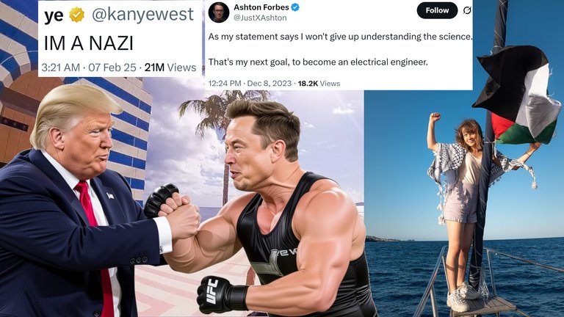Click the Follow button on the tweet
This screenshot has height=317, width=564.
click(437, 10)
